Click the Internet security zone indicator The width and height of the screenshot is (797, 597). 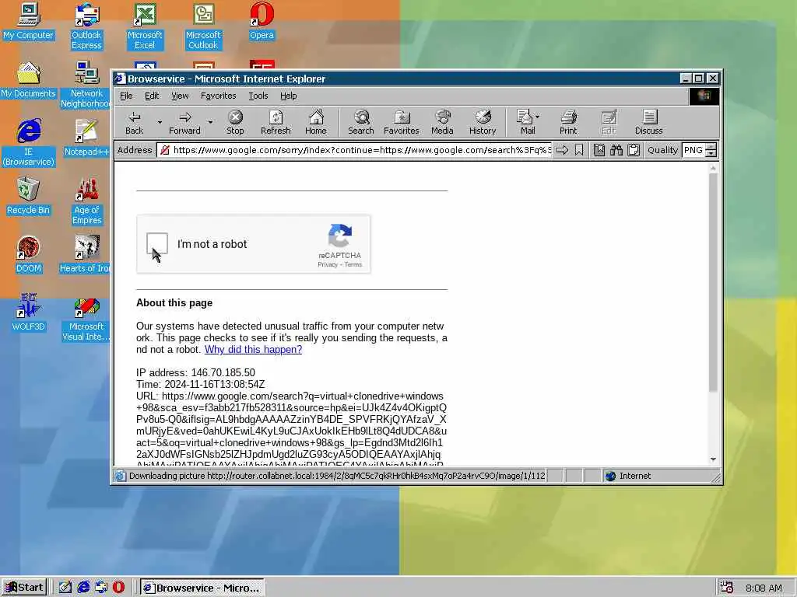click(x=628, y=476)
